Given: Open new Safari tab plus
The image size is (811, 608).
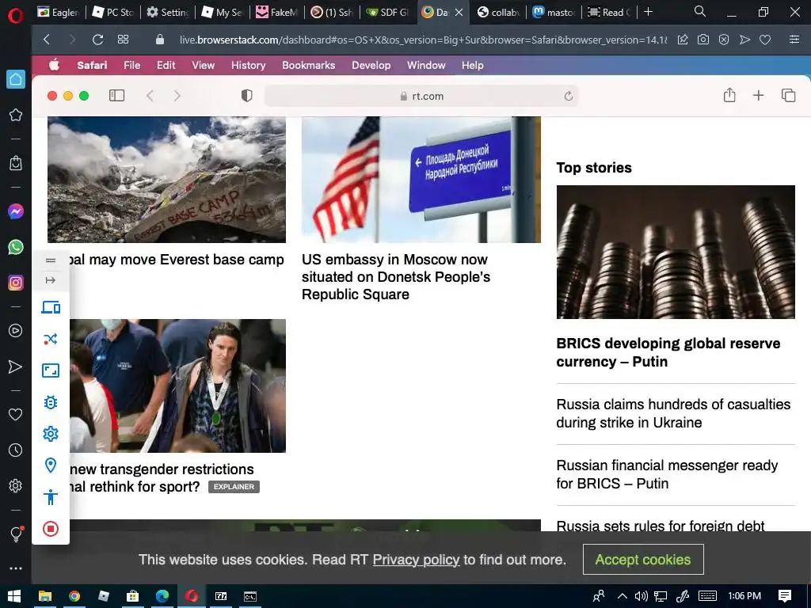Looking at the screenshot, I should [758, 95].
